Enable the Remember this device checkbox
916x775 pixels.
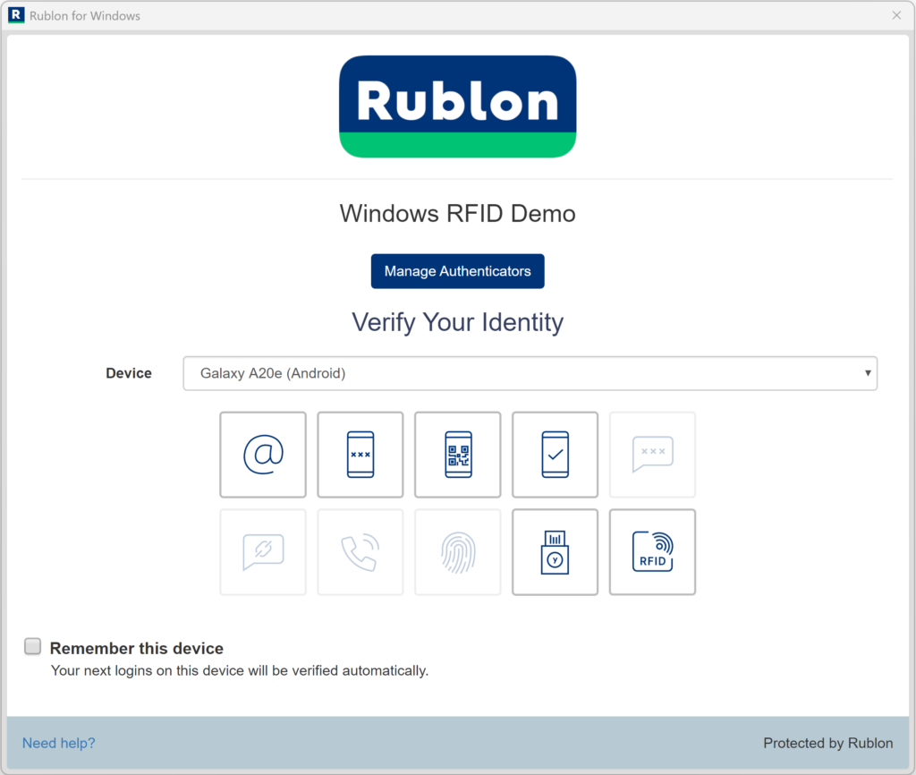tap(32, 646)
